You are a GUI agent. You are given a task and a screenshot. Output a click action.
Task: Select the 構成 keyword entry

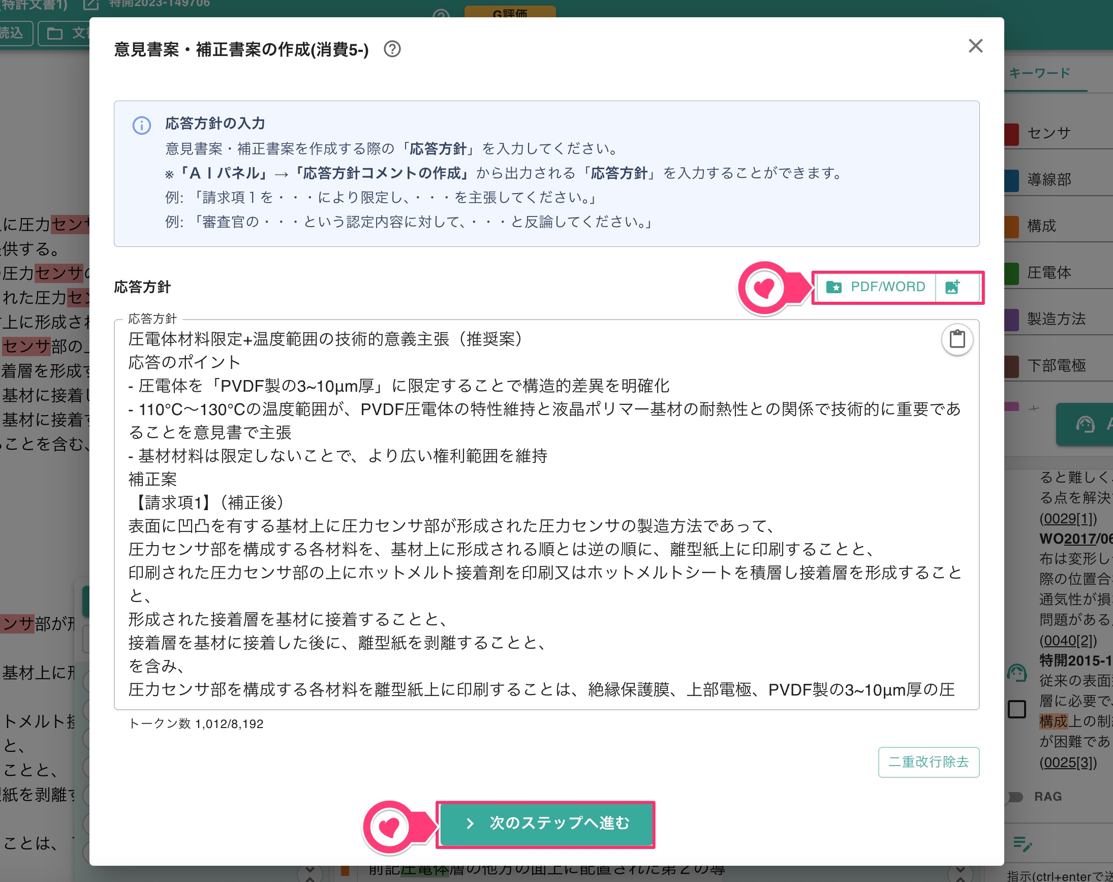(x=1041, y=226)
